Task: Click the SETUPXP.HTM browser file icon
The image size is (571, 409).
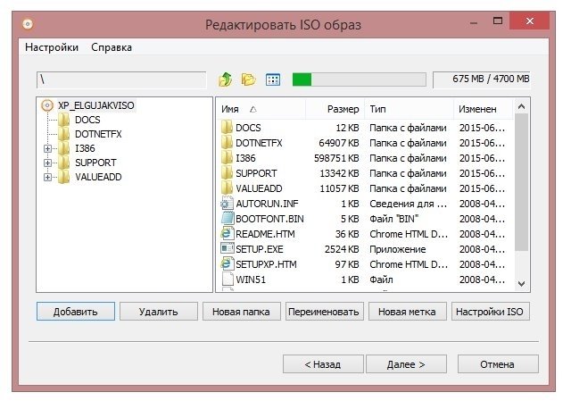Action: coord(227,264)
